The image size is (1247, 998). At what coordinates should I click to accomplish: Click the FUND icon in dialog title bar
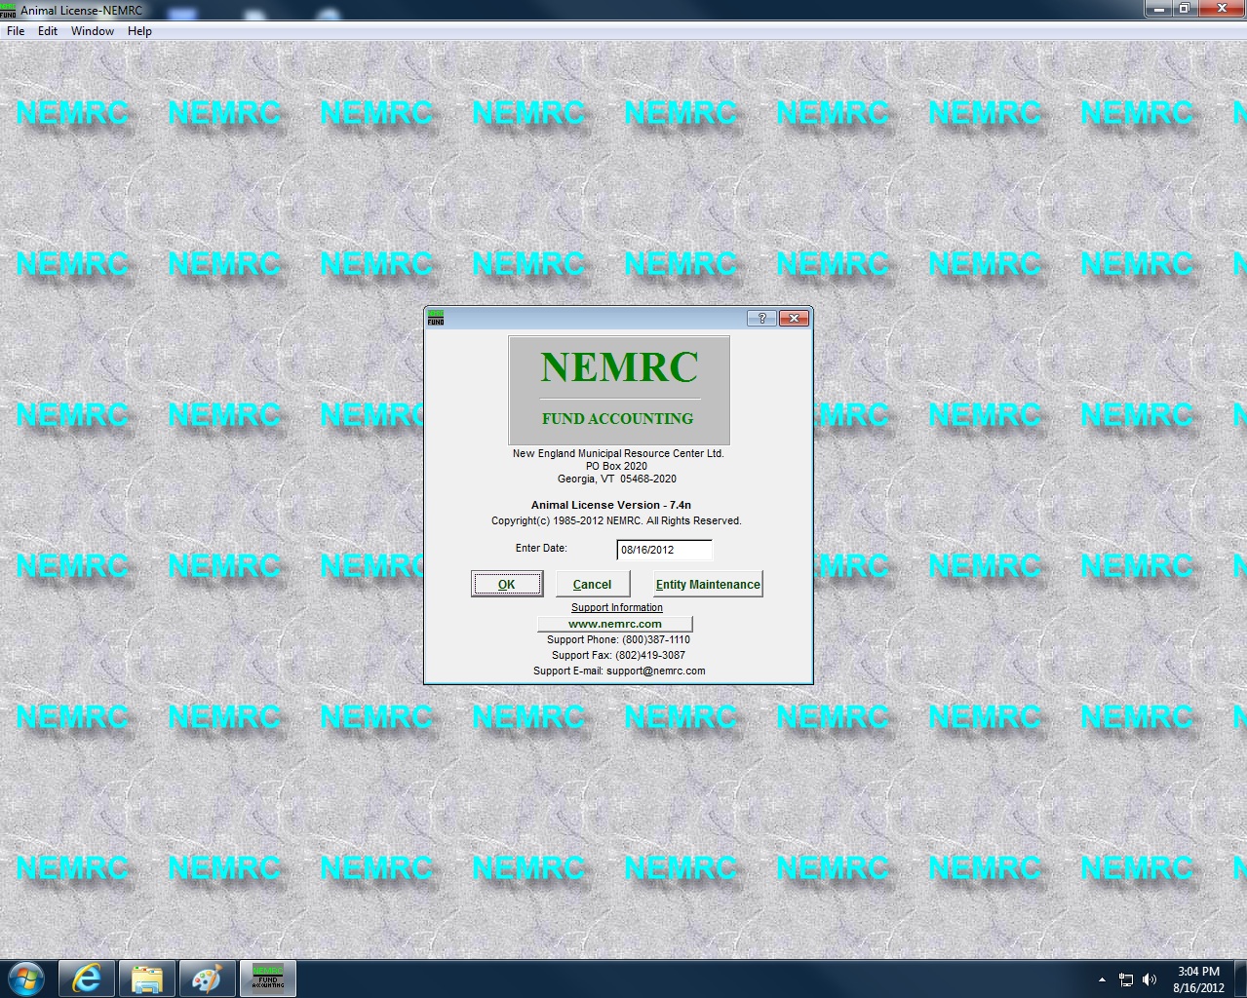(436, 318)
